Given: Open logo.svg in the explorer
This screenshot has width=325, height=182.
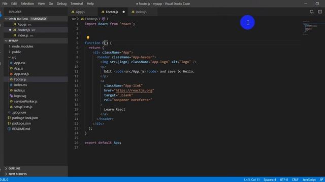Looking at the screenshot, I should pos(36,96).
